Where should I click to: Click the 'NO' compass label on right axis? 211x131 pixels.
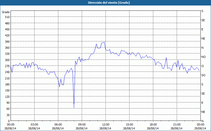[x=203, y=57]
